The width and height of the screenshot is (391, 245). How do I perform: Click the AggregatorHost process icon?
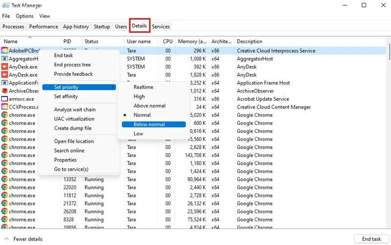(5, 59)
